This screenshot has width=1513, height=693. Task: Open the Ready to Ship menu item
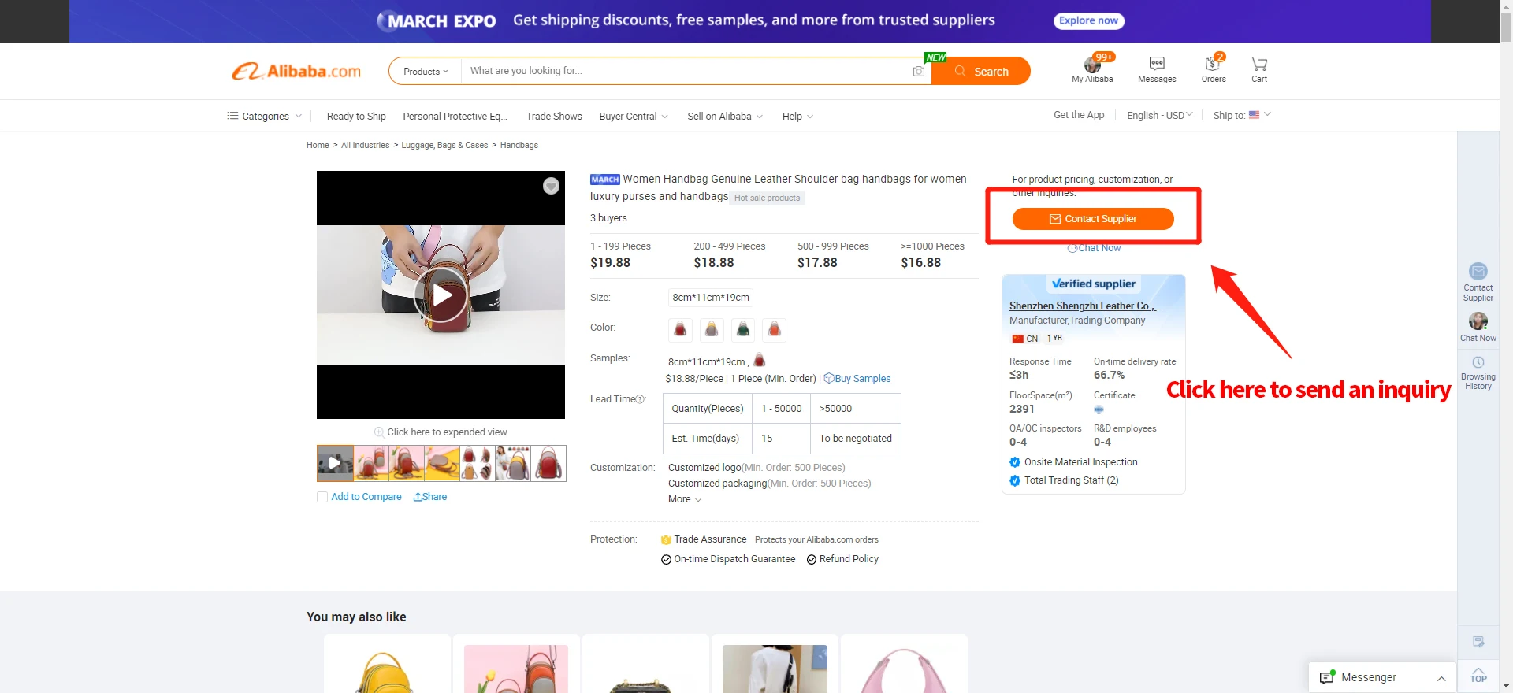[x=356, y=117]
